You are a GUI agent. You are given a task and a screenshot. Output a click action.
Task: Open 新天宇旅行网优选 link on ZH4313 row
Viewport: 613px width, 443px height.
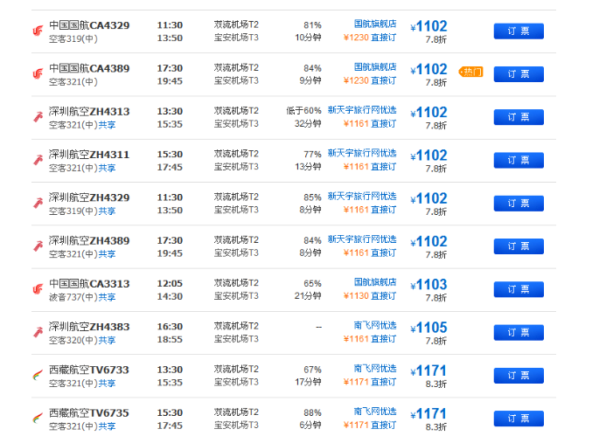point(362,110)
